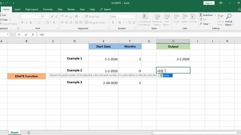
Task: Open the Format cells menu
Action: [193, 20]
